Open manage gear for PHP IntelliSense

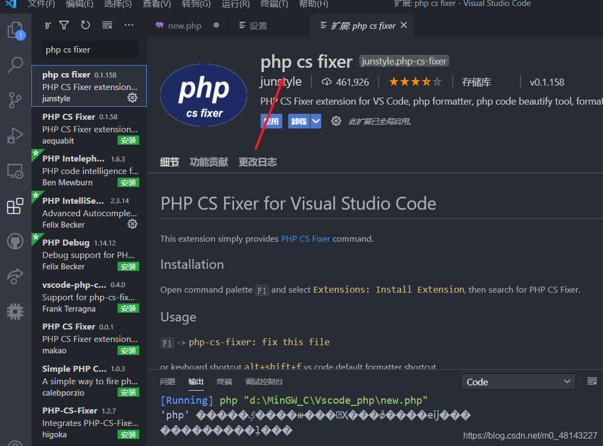[x=132, y=224]
